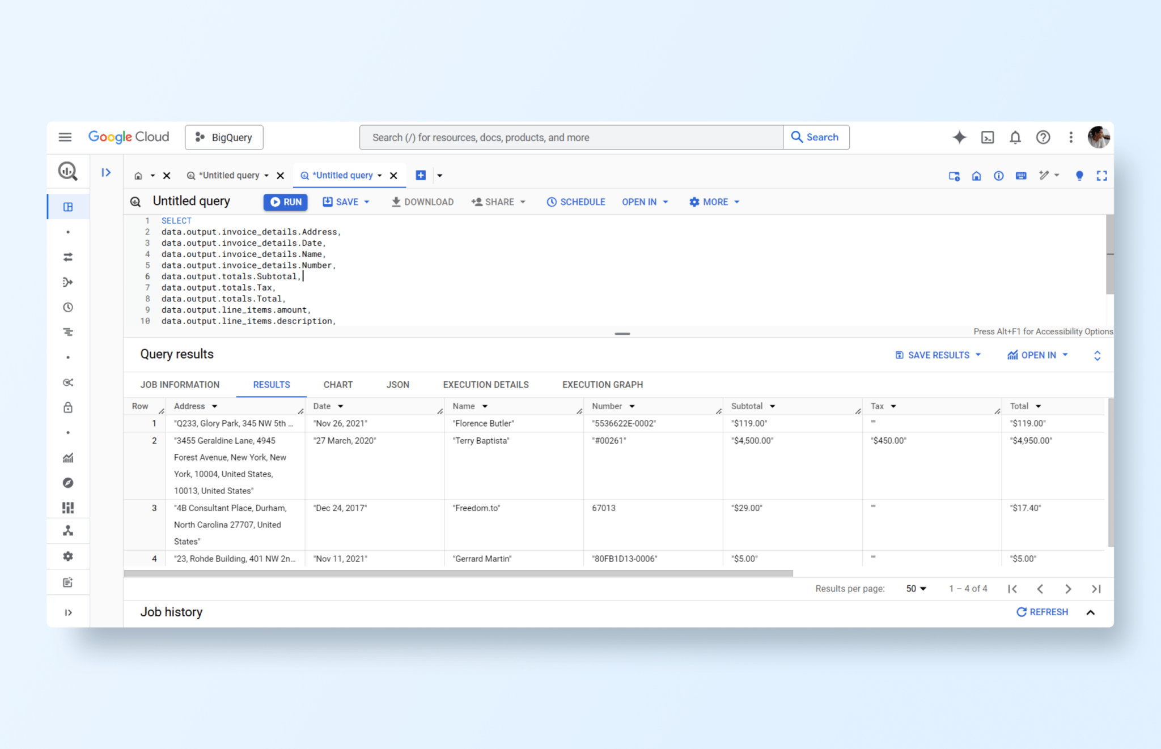1161x749 pixels.
Task: Open the Results per page 50 dropdown
Action: 916,589
